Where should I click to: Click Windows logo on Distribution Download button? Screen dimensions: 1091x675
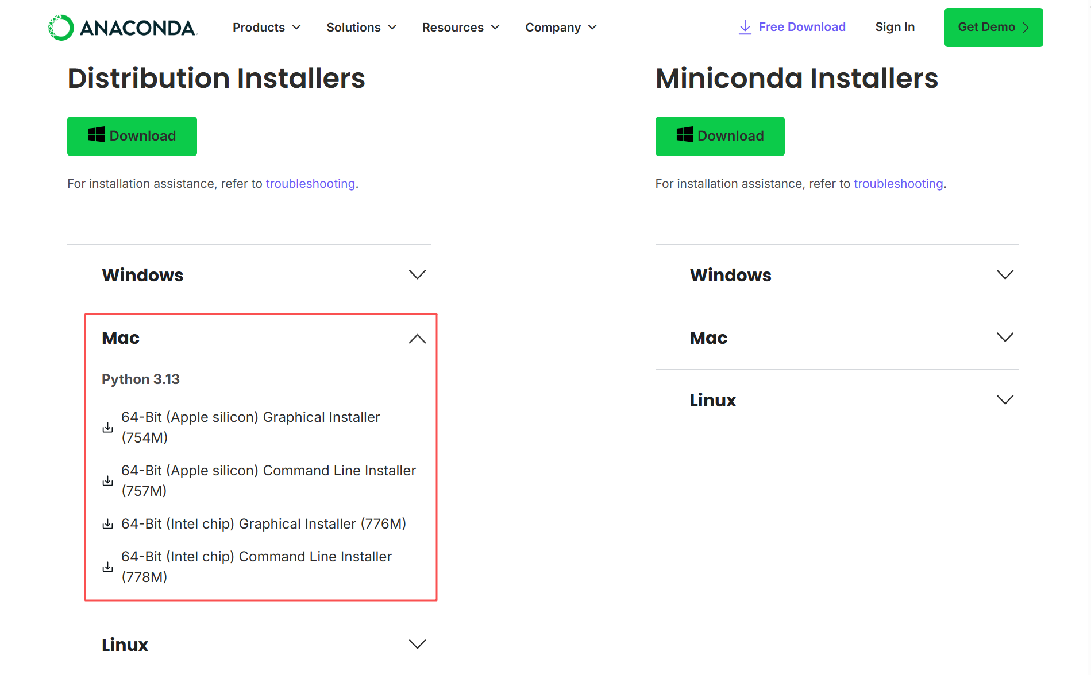coord(97,135)
